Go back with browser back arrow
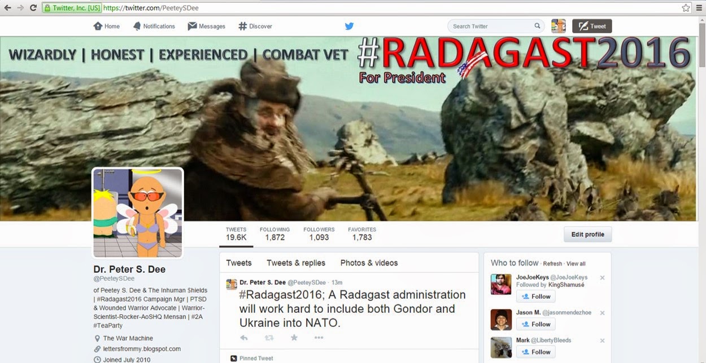 pyautogui.click(x=7, y=8)
